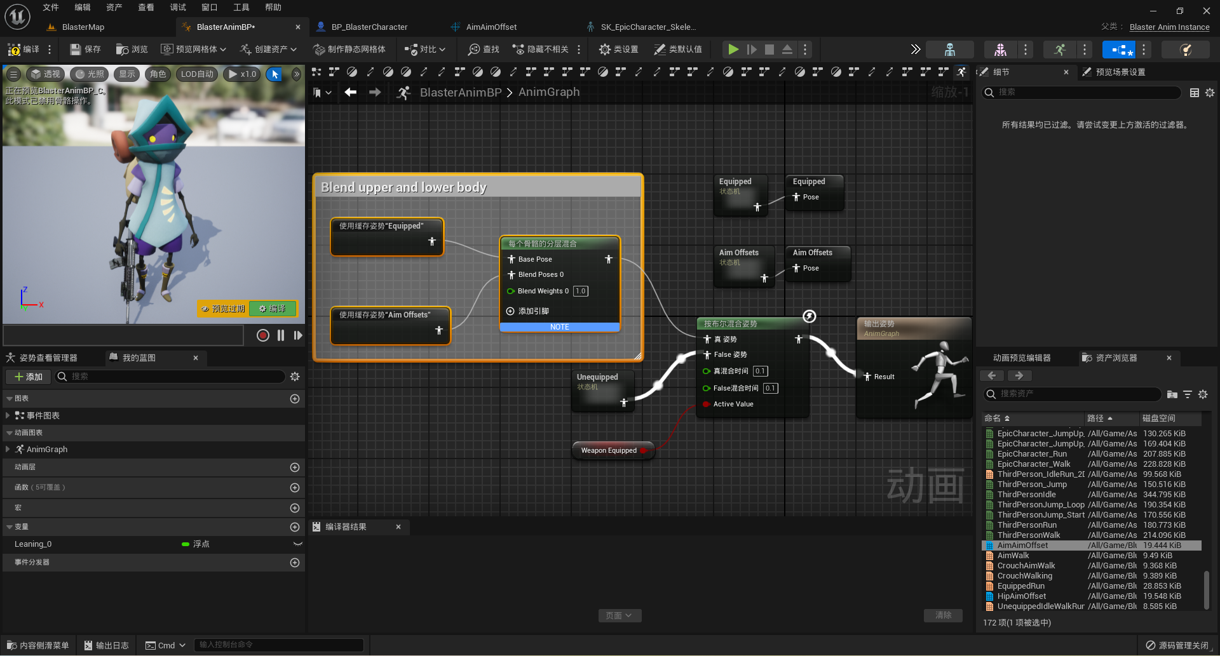Viewport: 1220px width, 656px height.
Task: Switch to the BP_BlasterCharacter tab
Action: point(370,27)
